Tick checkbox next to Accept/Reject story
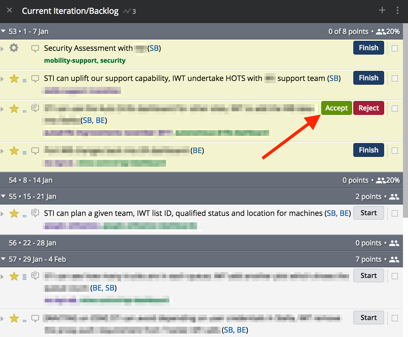The width and height of the screenshot is (408, 337). click(395, 109)
